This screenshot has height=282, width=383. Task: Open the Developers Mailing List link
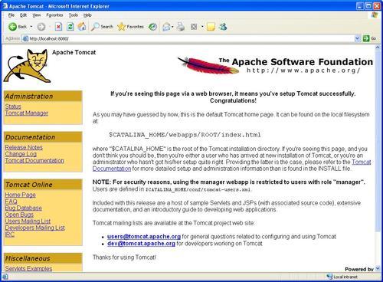pos(35,228)
